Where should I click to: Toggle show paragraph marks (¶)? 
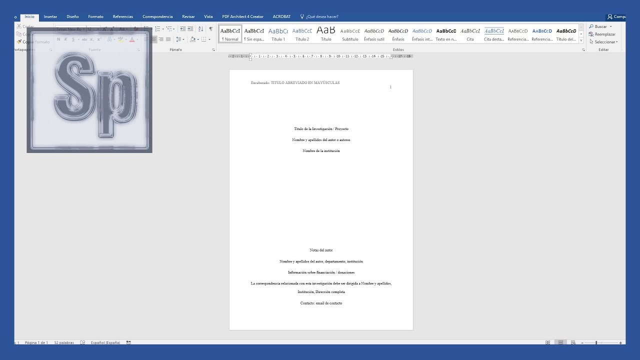point(210,29)
